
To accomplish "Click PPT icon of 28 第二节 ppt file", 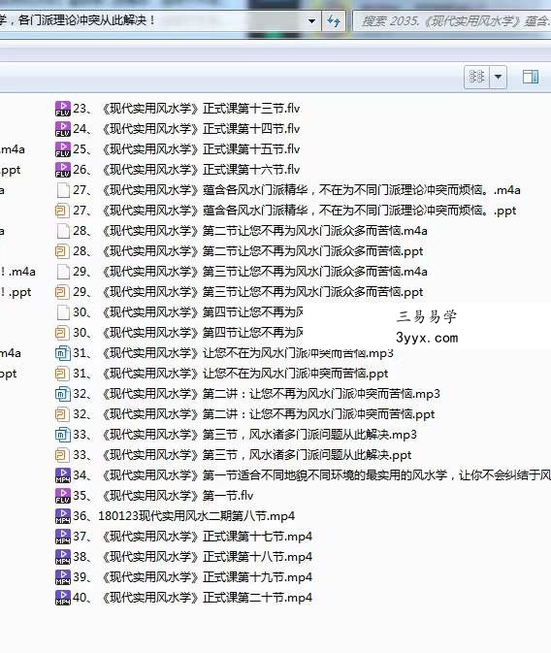I will pos(62,251).
